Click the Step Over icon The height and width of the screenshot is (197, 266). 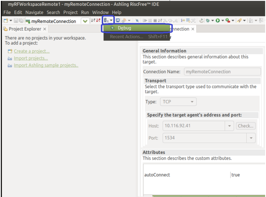[170, 21]
